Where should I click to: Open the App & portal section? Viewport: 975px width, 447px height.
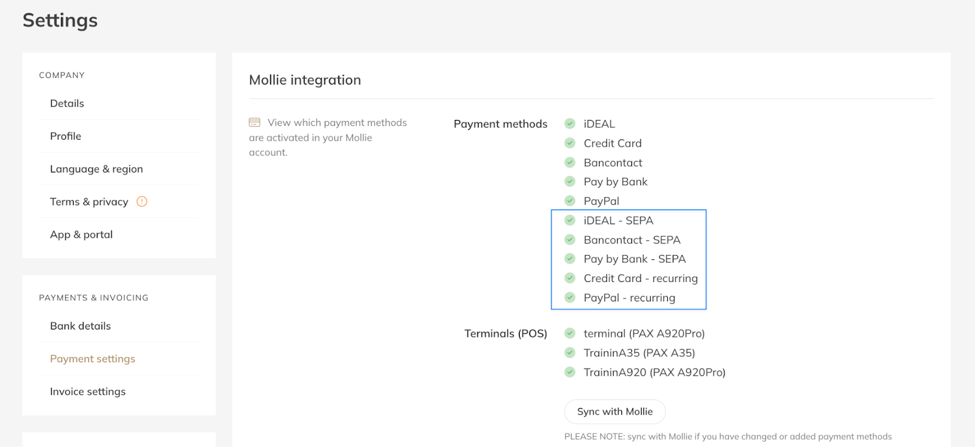tap(81, 234)
